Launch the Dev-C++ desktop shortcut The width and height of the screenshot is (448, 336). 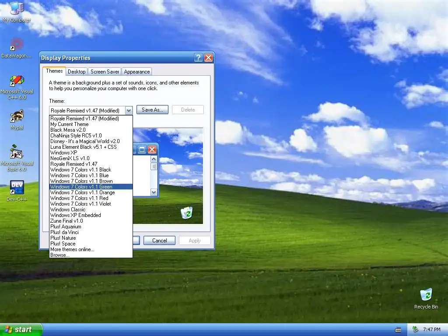[x=17, y=191]
